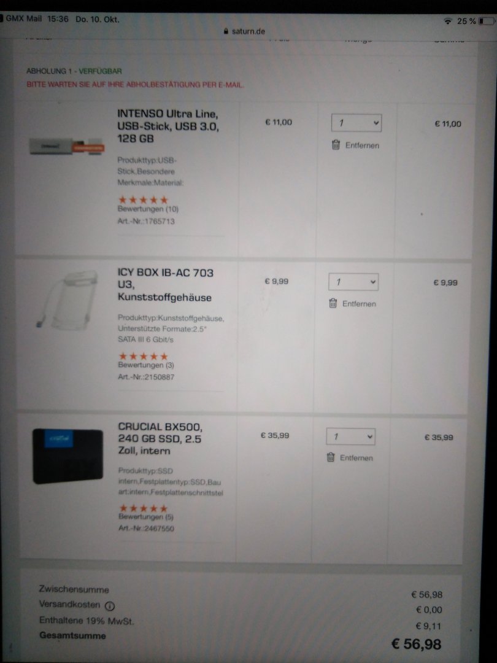497x663 pixels.
Task: Tap the Wi-Fi status icon
Action: [x=448, y=21]
